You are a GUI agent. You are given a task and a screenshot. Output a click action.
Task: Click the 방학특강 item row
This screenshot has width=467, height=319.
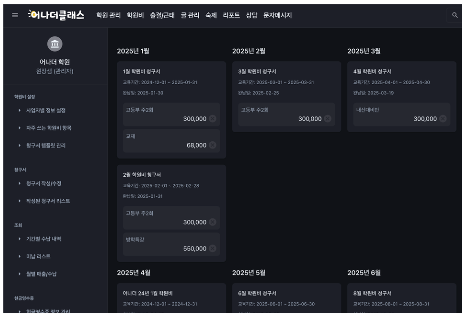[171, 244]
